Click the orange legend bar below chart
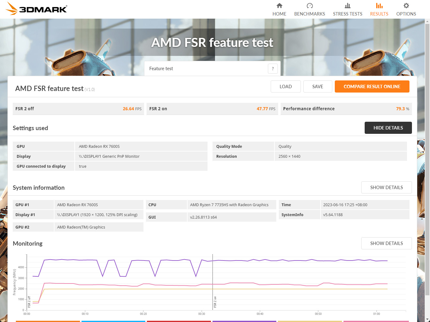The image size is (430, 322). coord(48,321)
